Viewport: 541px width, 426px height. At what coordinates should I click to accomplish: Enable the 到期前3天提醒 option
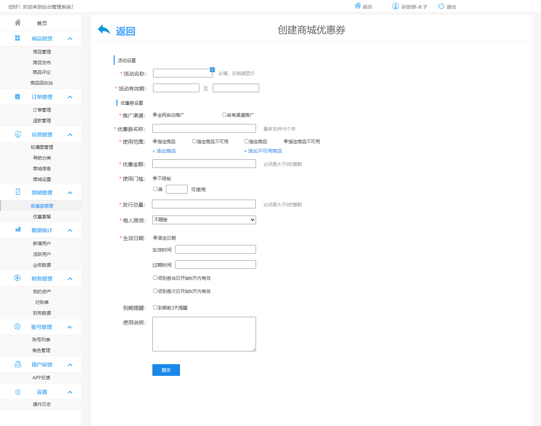coord(155,307)
